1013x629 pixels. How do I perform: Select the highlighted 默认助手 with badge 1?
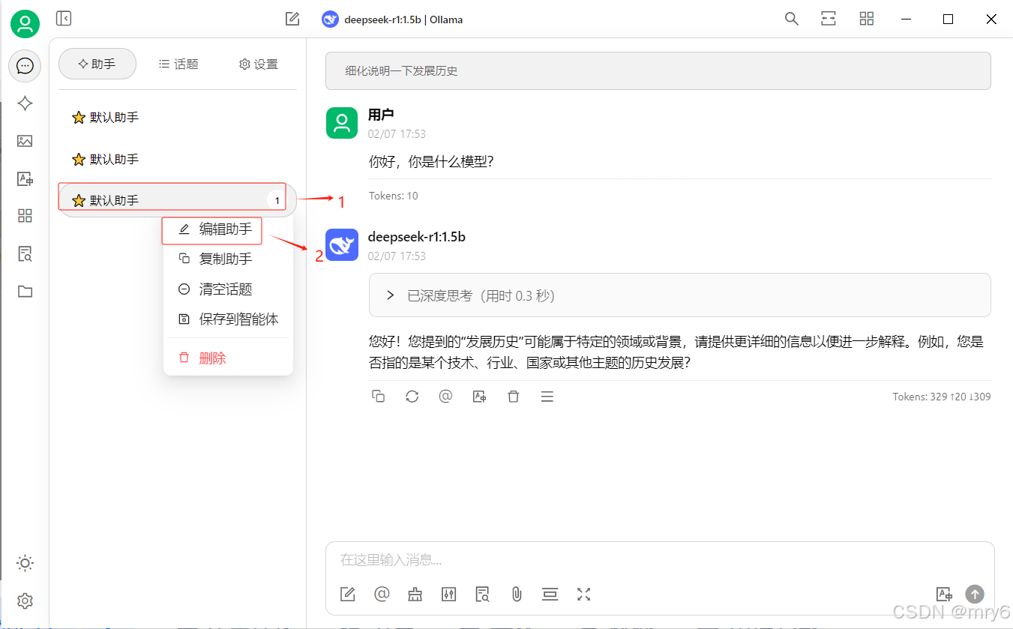[178, 200]
